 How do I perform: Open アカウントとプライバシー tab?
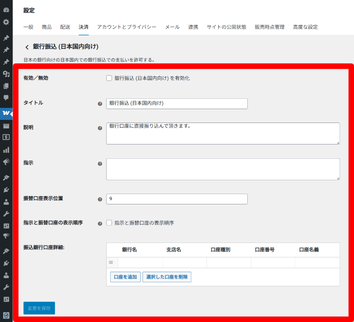pos(127,27)
